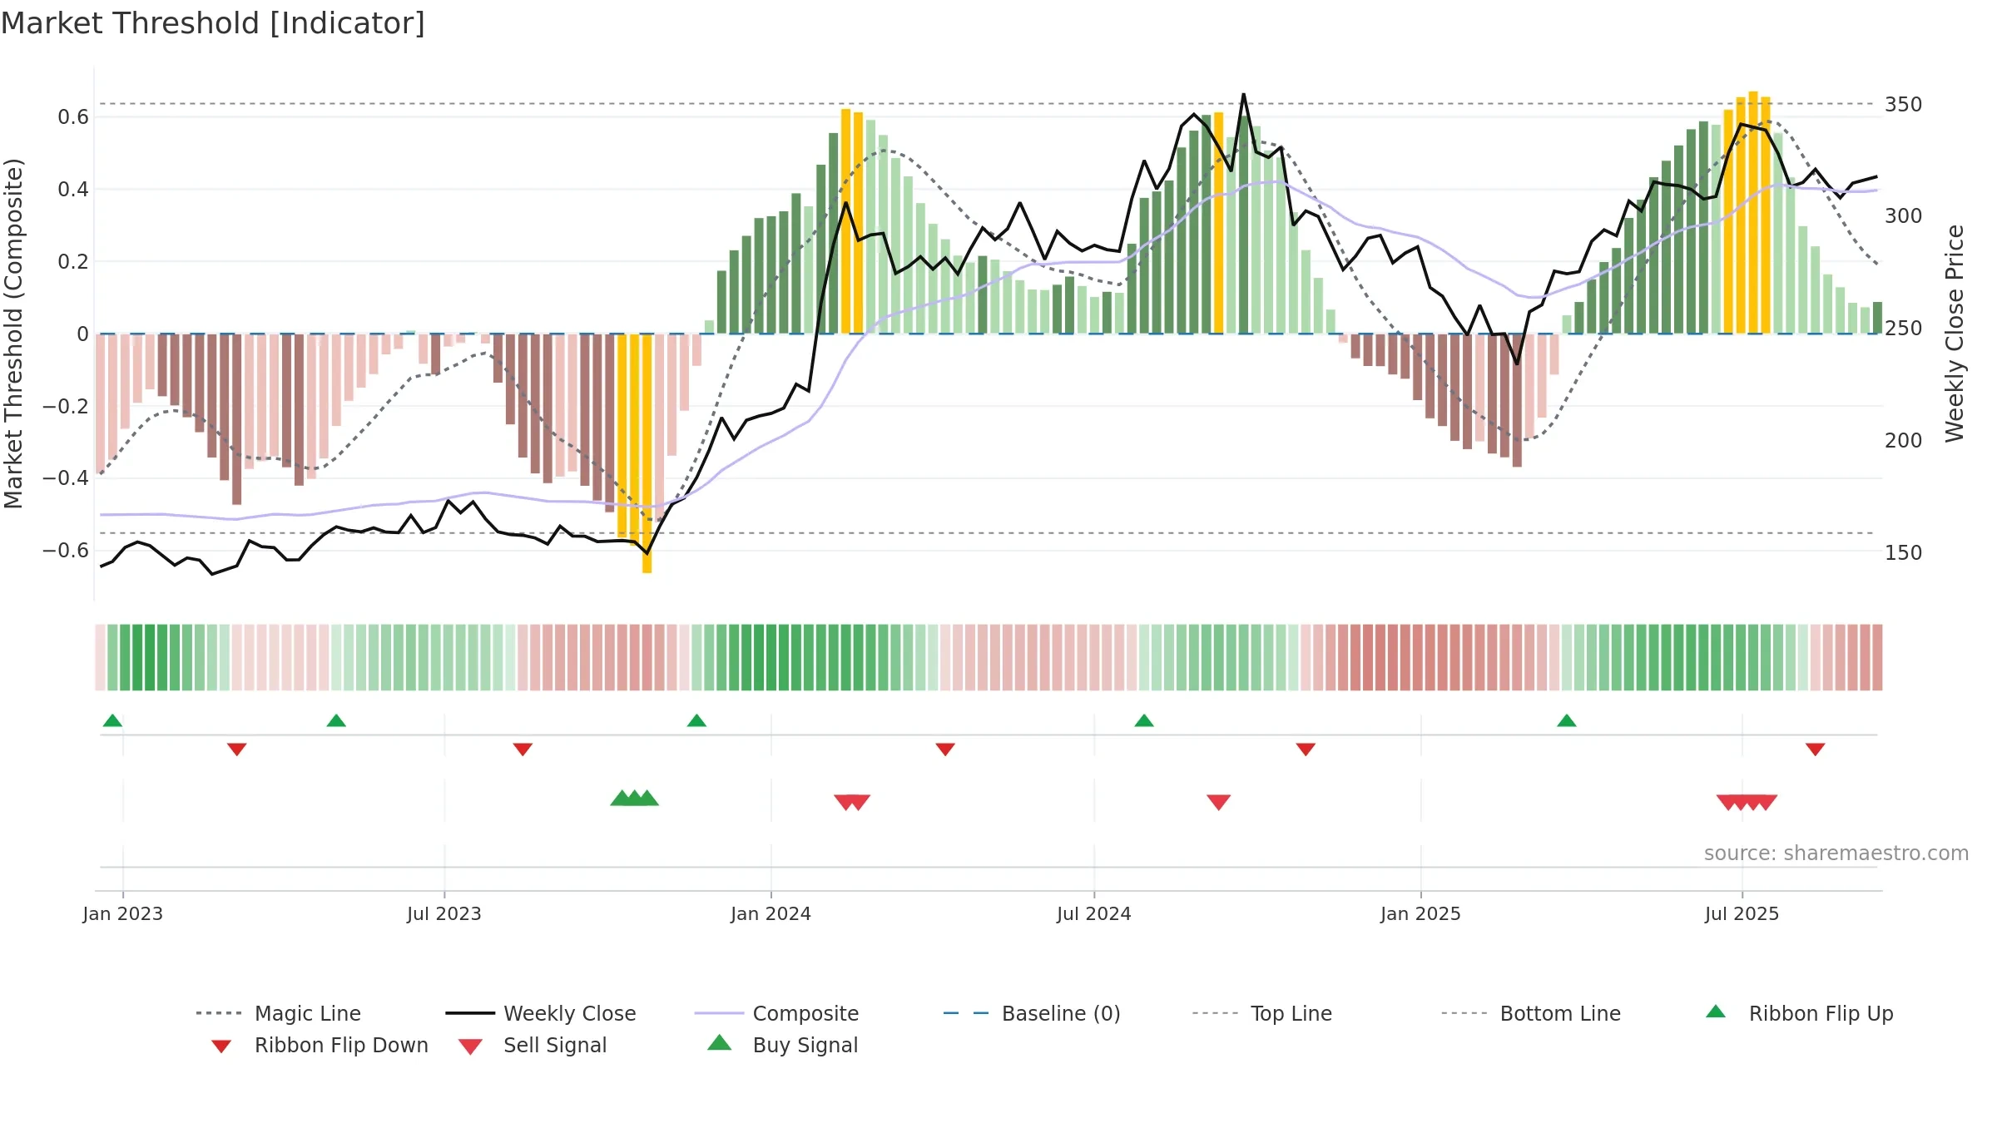Screen dimensions: 1997x1123
Task: Click the 150 tick on right axis
Action: pyautogui.click(x=1904, y=552)
